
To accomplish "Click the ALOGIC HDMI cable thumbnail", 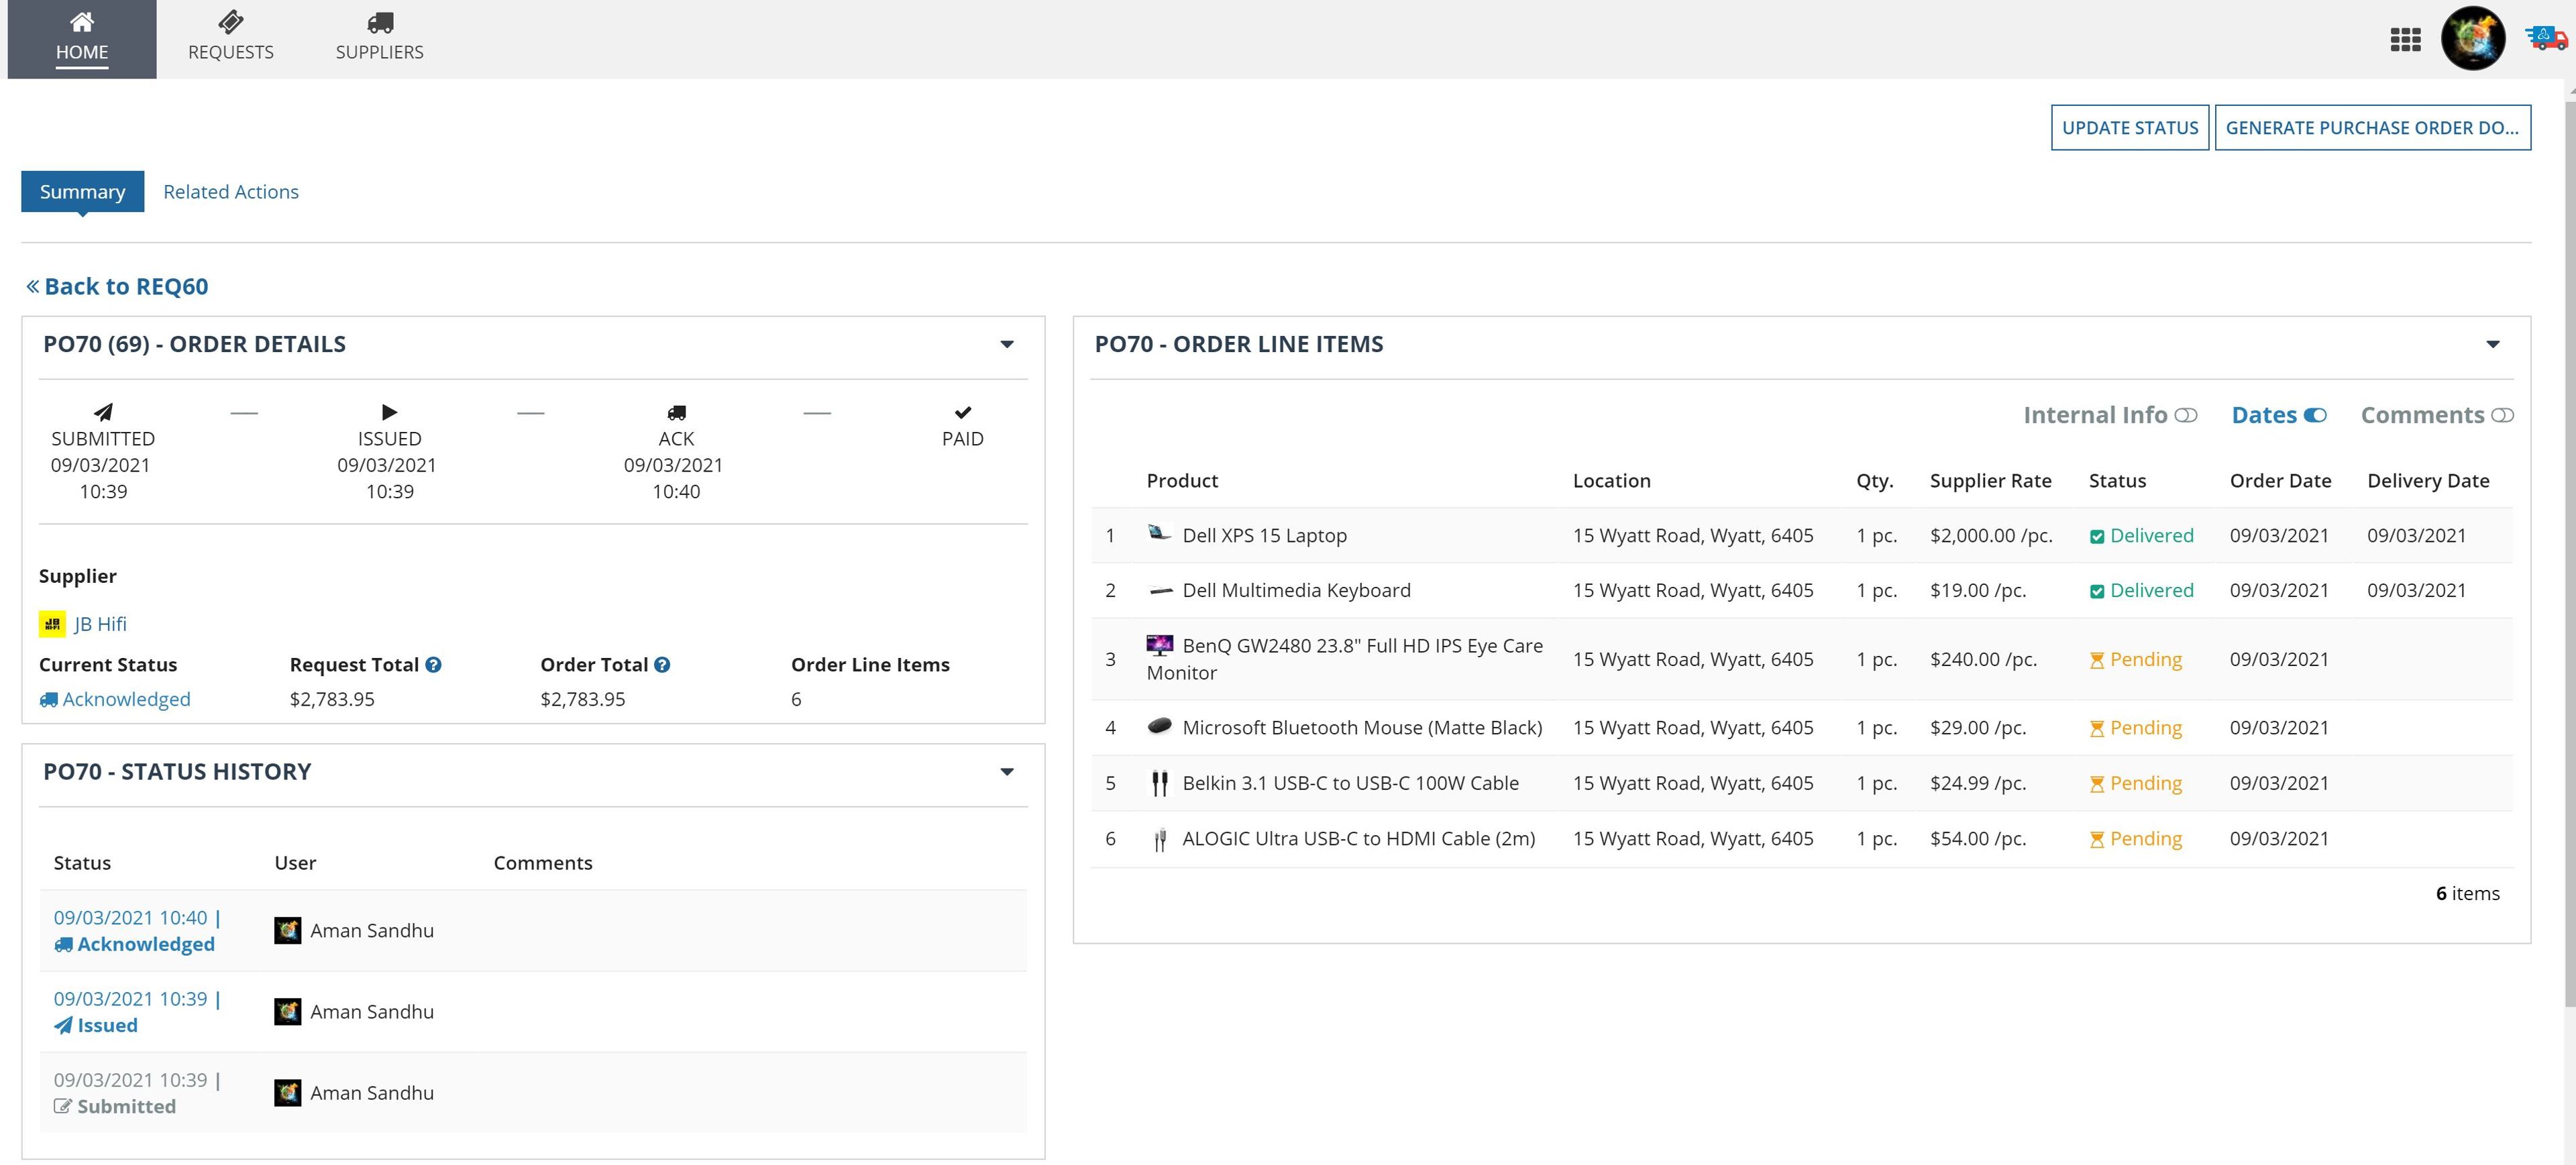I will click(x=1160, y=840).
